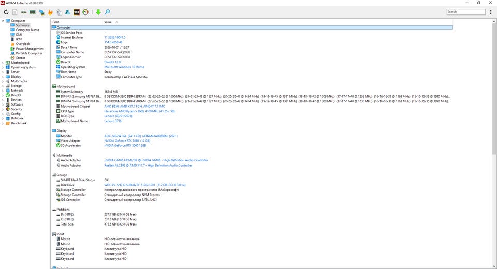Click the pale window toolbar icon after flame
The width and height of the screenshot is (497, 269).
(x=59, y=12)
